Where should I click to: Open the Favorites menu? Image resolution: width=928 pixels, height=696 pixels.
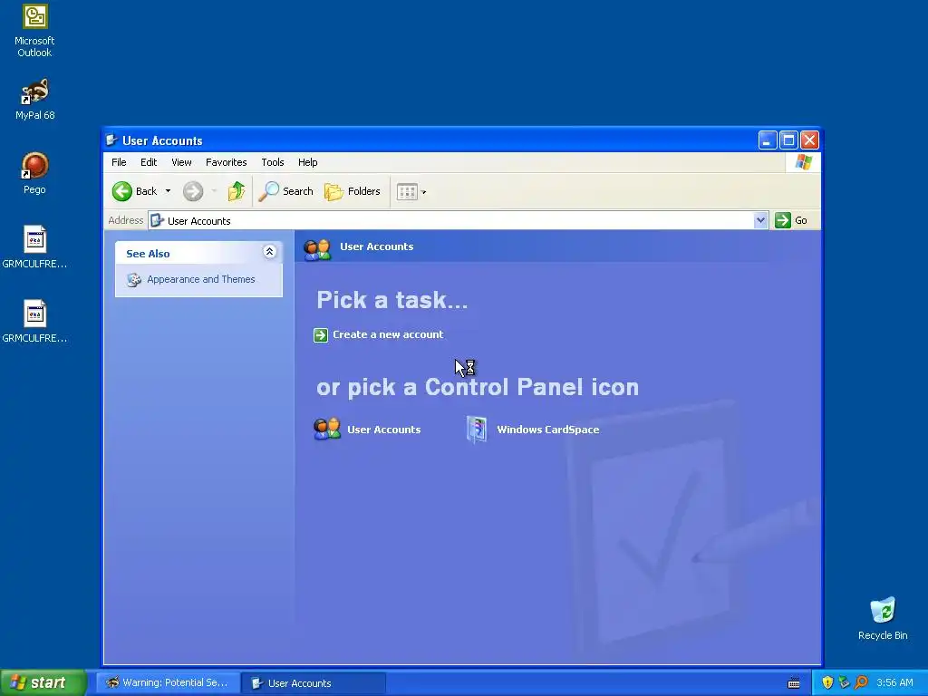tap(226, 162)
